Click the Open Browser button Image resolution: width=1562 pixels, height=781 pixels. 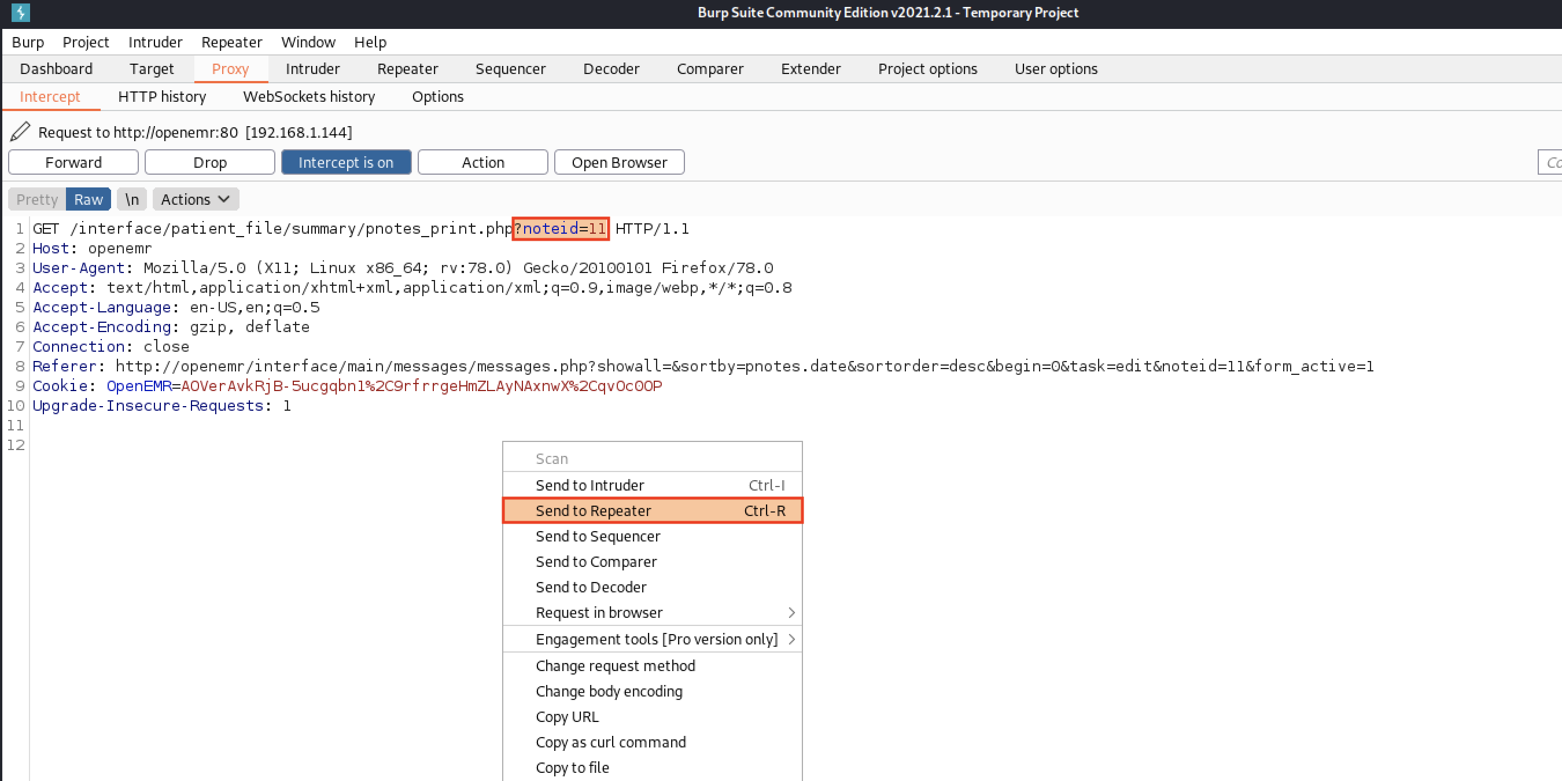tap(618, 163)
